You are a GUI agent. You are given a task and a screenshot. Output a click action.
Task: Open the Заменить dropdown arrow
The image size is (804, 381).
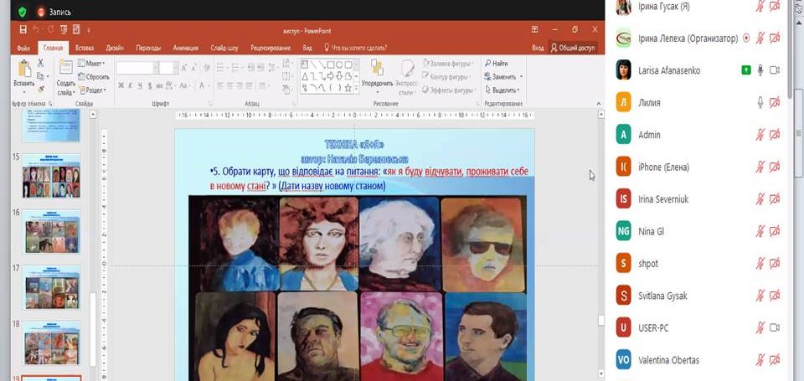point(521,77)
